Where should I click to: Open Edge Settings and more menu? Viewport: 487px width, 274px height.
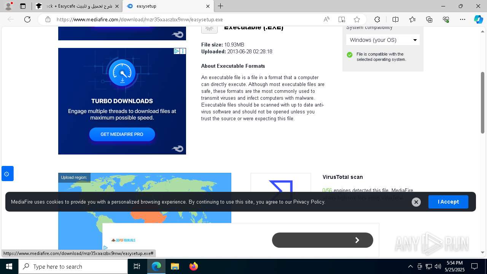tap(463, 19)
